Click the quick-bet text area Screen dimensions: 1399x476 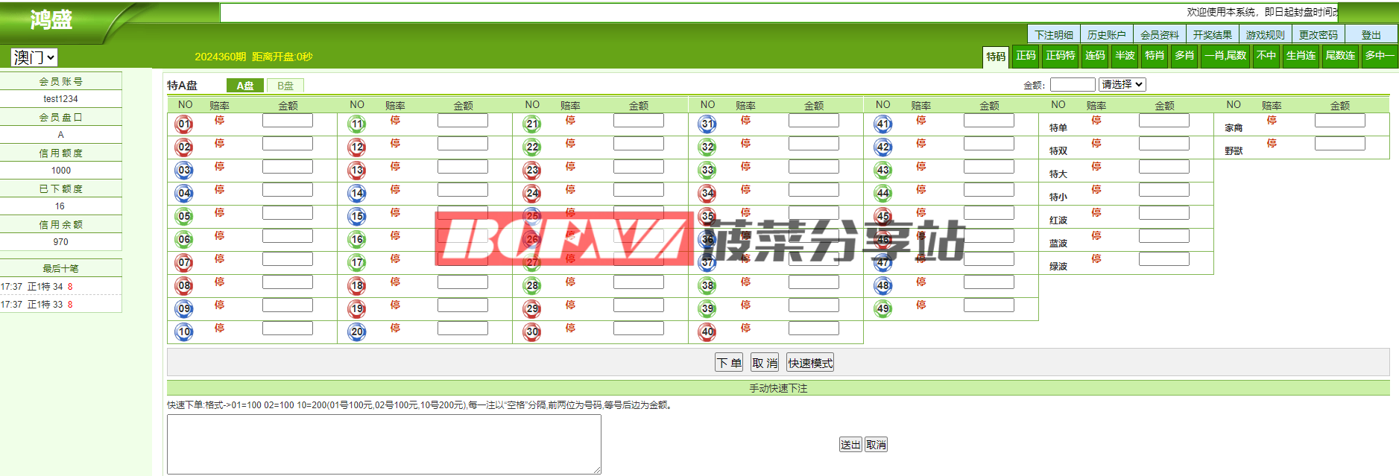[x=384, y=444]
